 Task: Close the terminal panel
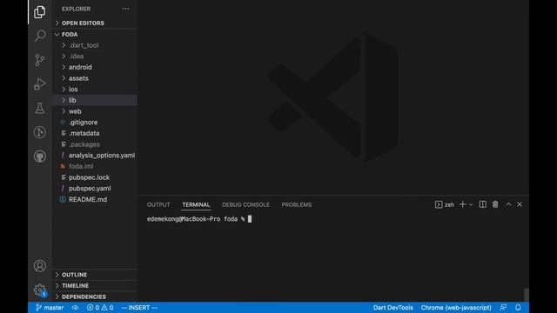click(x=520, y=204)
